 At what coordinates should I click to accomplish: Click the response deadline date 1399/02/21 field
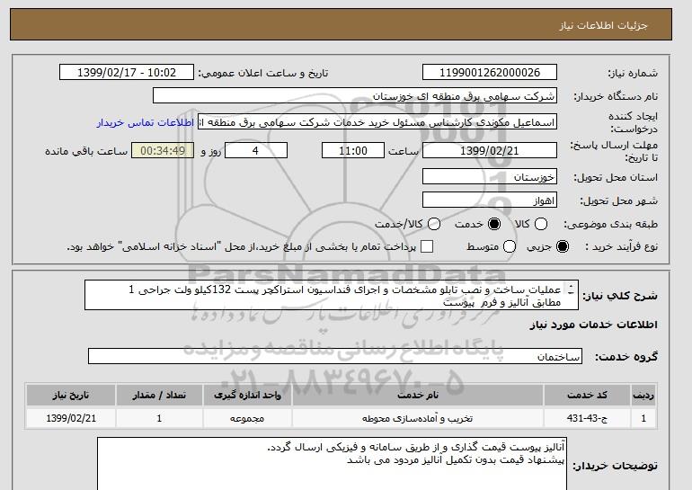point(490,150)
